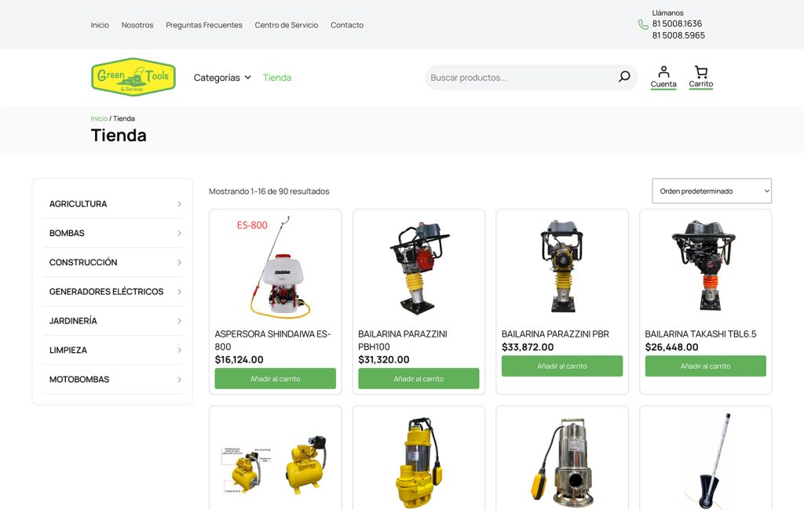Go to the Contacto page
Image resolution: width=804 pixels, height=510 pixels.
347,24
